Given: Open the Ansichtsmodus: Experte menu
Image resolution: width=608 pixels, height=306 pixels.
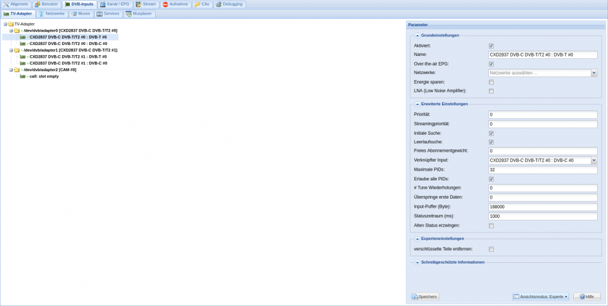Looking at the screenshot, I should click(x=541, y=297).
